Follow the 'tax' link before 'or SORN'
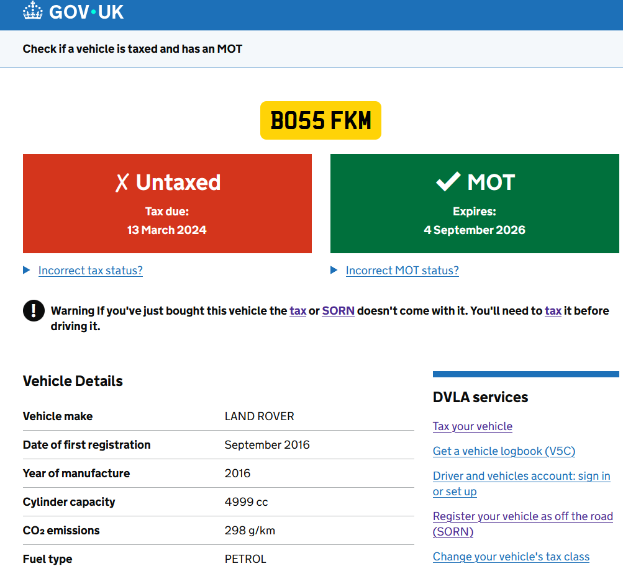Screen dimensions: 623x566 tap(298, 311)
